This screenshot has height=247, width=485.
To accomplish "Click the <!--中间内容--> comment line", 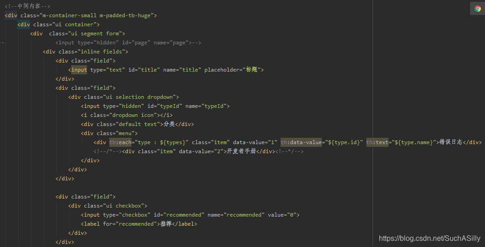I will point(28,6).
